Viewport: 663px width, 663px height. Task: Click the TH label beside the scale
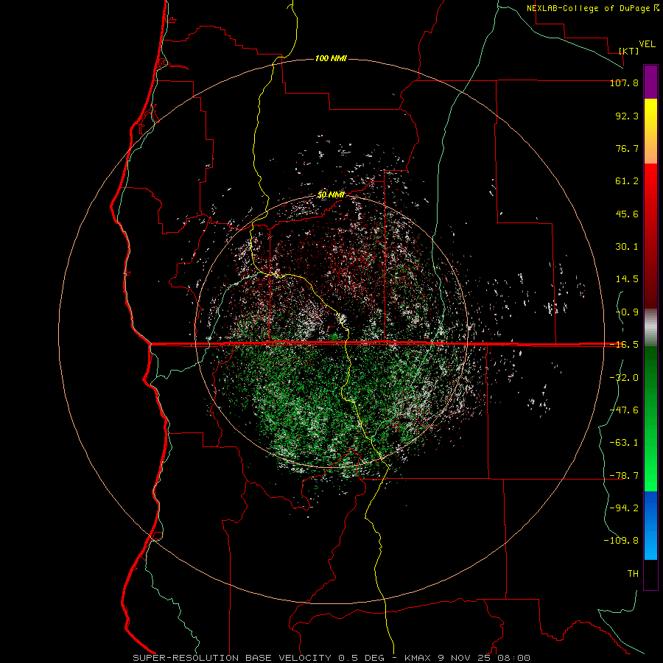633,574
